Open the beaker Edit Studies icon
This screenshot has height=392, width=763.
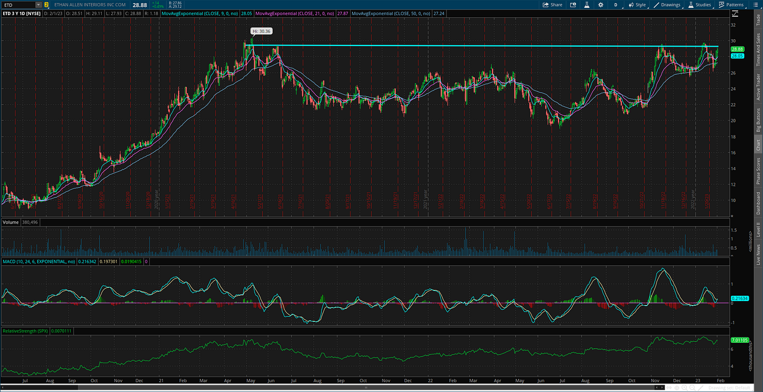point(587,5)
